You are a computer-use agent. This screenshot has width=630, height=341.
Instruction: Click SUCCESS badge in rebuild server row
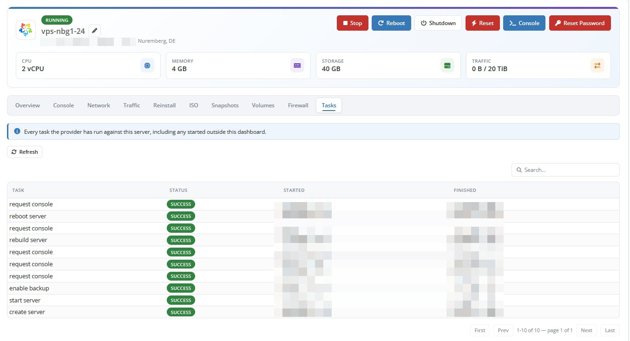click(x=181, y=240)
